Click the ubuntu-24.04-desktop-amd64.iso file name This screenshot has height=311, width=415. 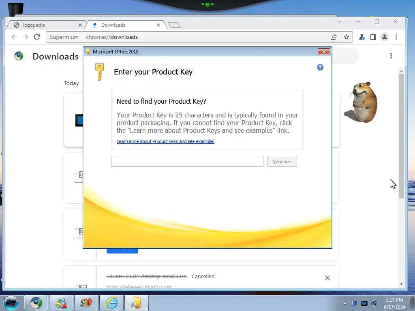(146, 276)
